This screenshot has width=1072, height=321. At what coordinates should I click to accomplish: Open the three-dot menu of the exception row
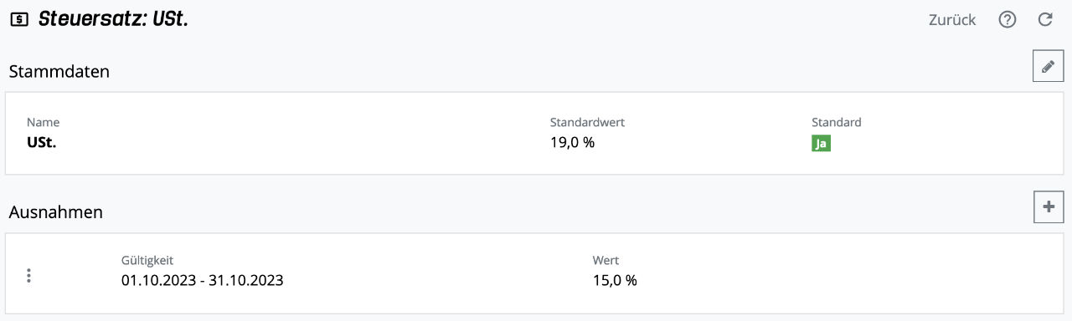(29, 275)
